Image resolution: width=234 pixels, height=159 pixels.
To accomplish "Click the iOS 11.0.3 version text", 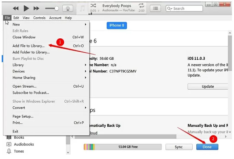I will [x=196, y=58].
